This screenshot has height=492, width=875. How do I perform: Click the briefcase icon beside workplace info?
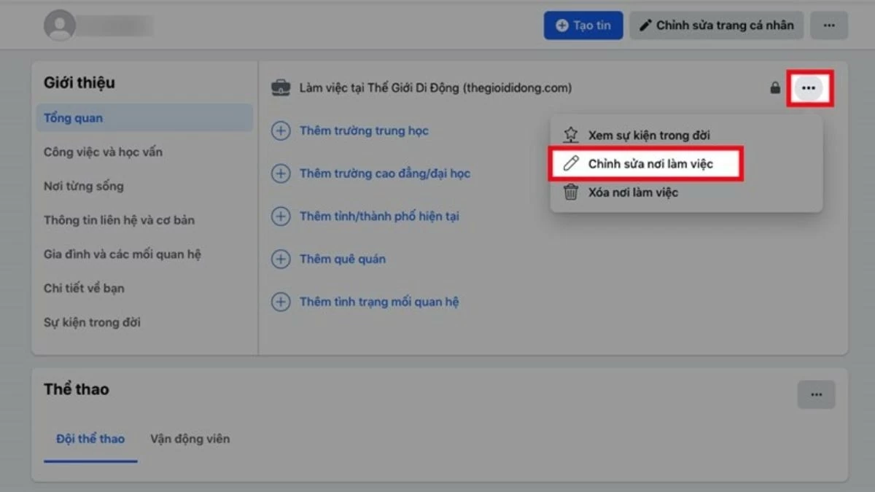coord(281,87)
